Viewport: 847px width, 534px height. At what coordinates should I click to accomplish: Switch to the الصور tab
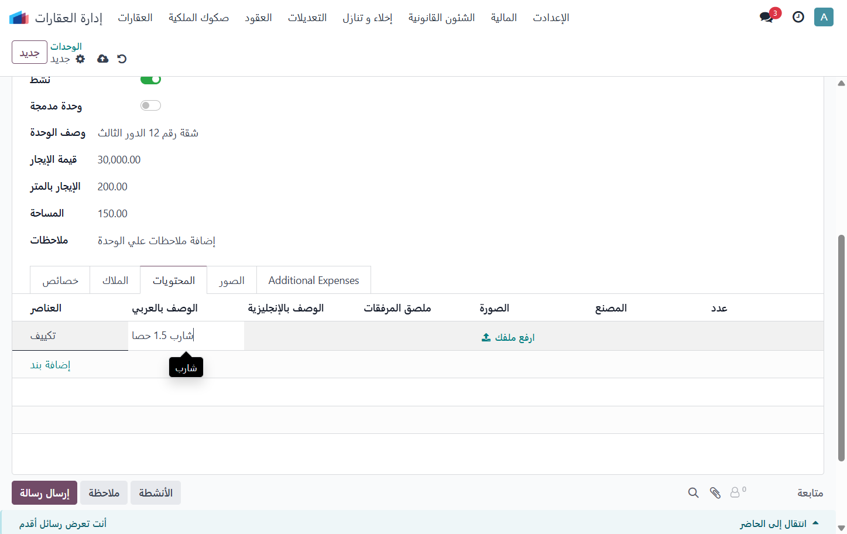pos(232,280)
